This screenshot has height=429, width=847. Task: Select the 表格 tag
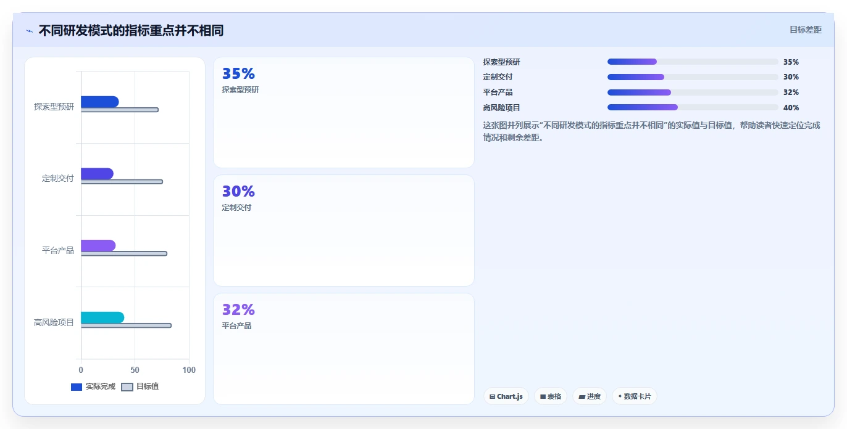tap(551, 396)
